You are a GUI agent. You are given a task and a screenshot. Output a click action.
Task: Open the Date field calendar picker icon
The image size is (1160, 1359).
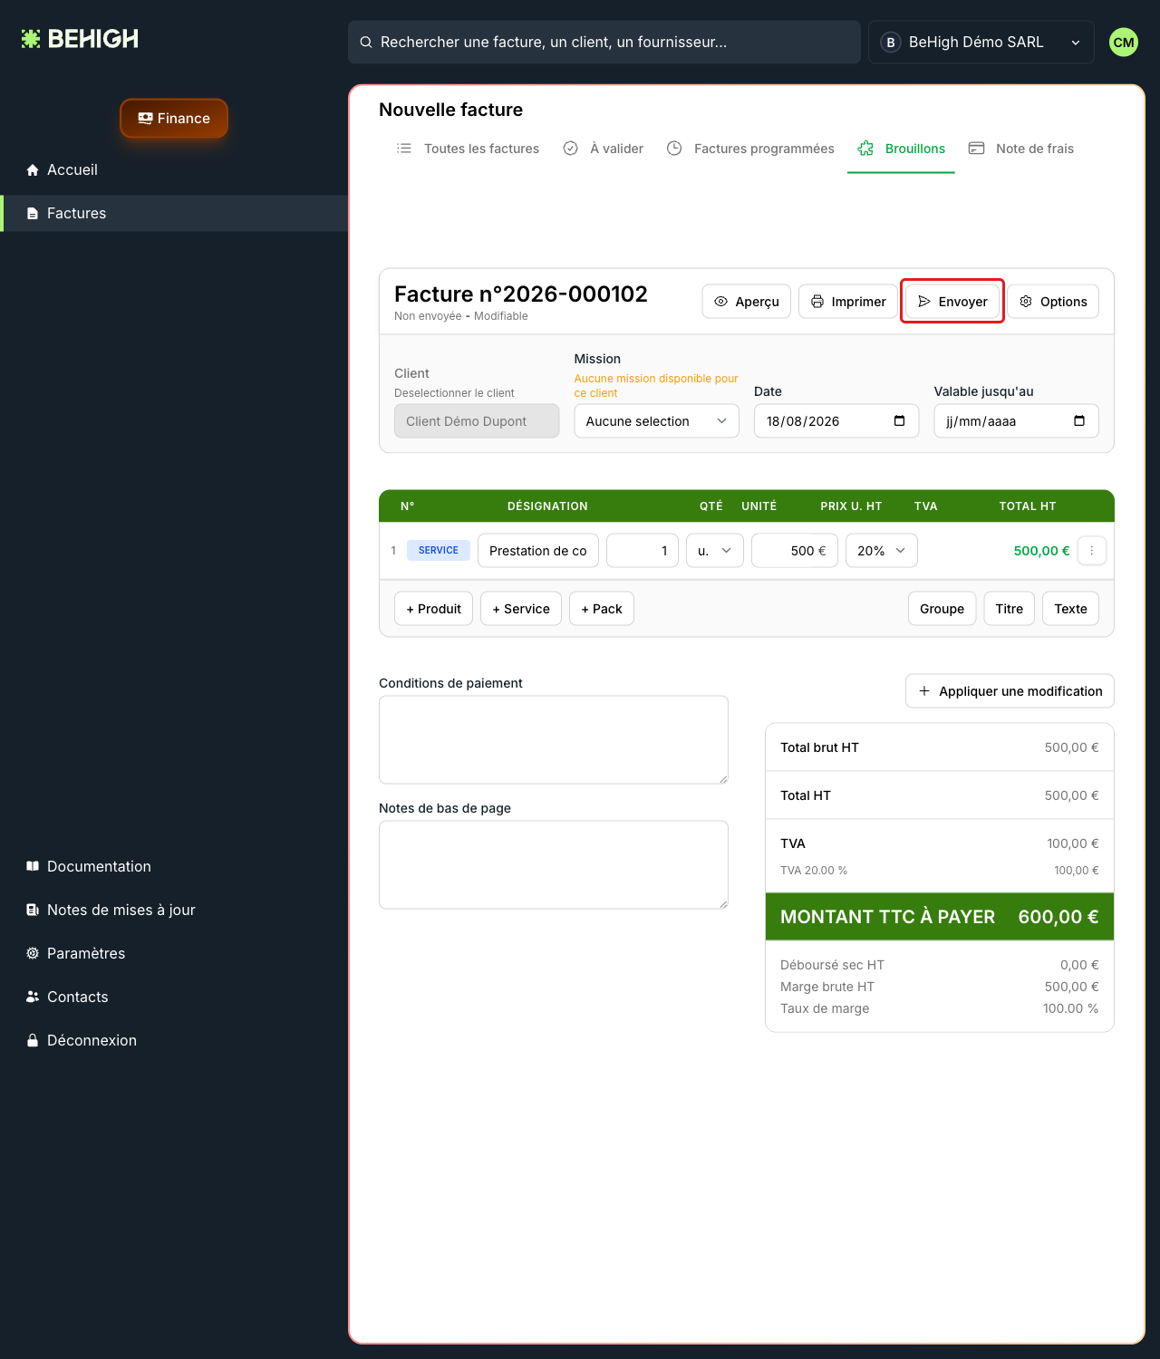(899, 420)
